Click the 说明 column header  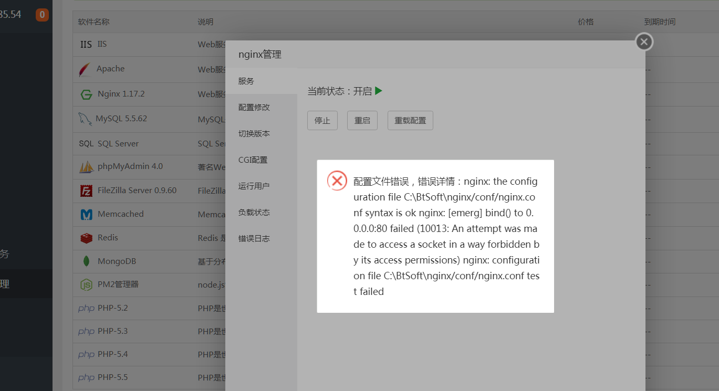click(205, 22)
